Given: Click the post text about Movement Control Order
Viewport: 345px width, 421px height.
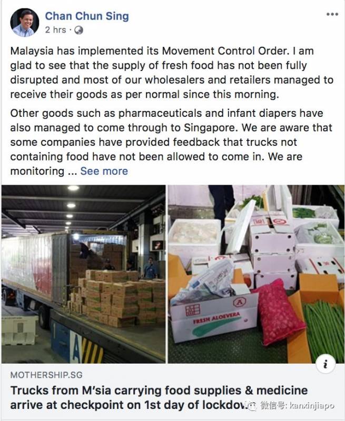Looking at the screenshot, I should [x=172, y=73].
